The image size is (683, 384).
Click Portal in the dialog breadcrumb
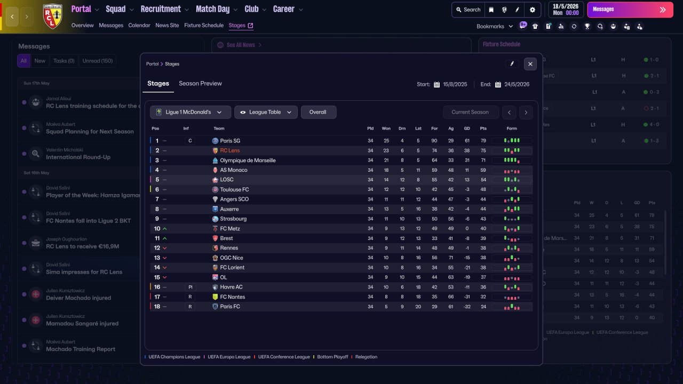153,64
